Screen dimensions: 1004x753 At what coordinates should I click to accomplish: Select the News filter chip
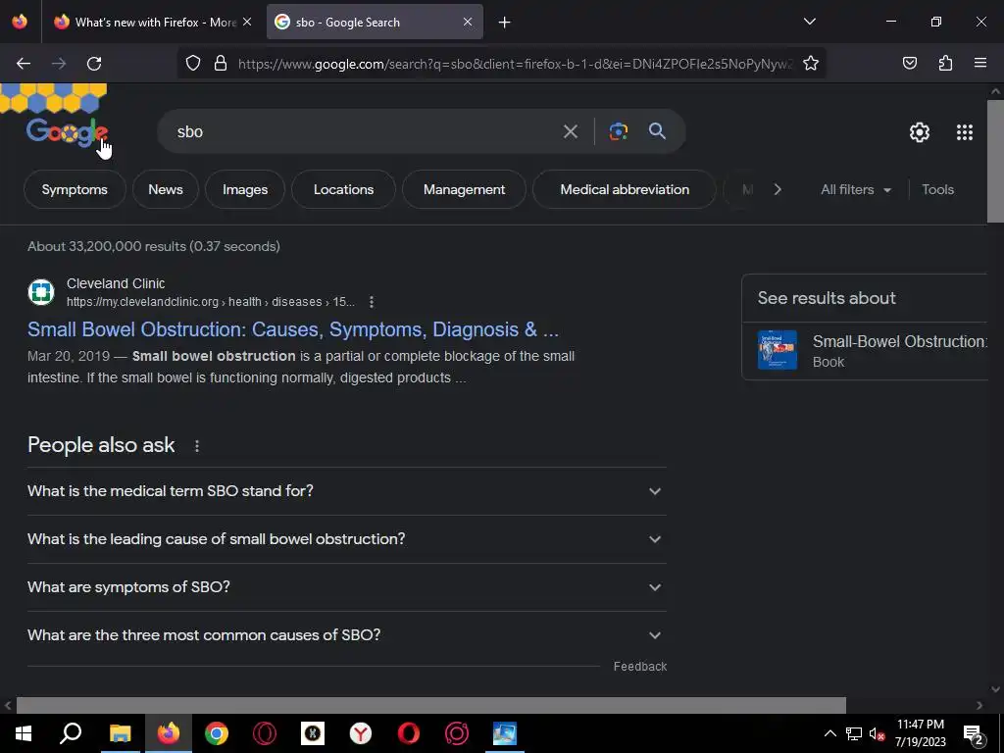pyautogui.click(x=165, y=189)
